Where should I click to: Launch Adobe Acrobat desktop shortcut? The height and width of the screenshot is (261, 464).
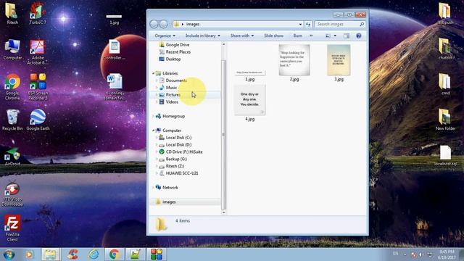point(38,52)
